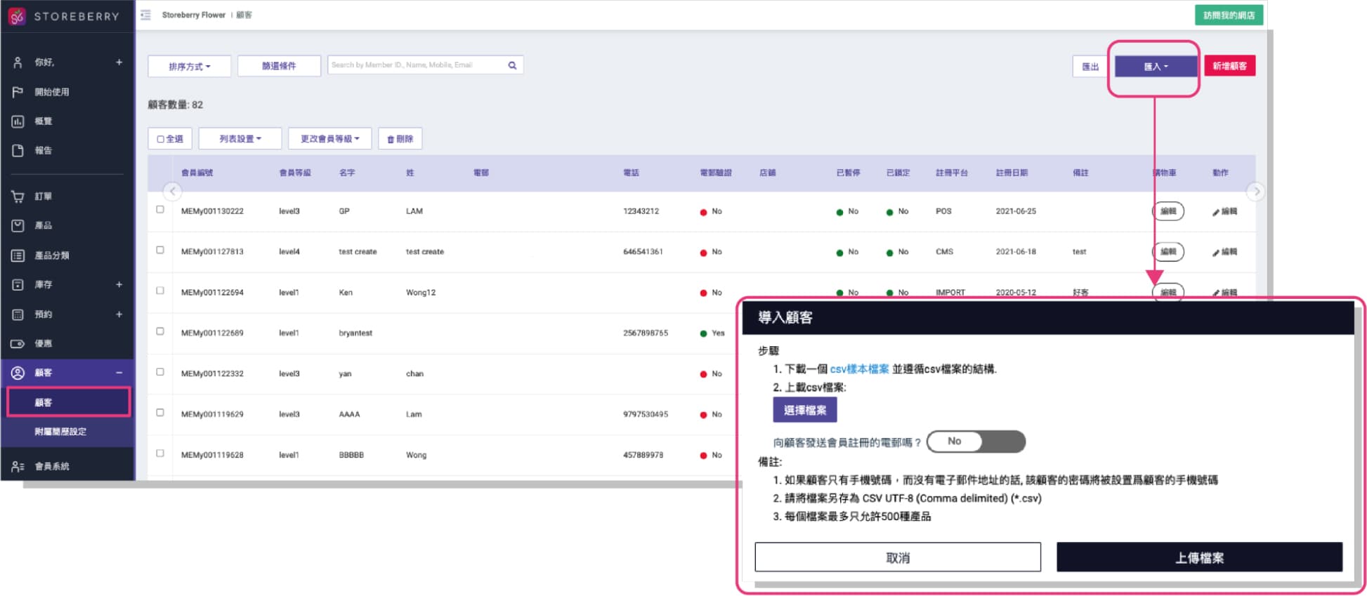Click 篩選條件 filter button
The image size is (1367, 596).
coord(279,66)
